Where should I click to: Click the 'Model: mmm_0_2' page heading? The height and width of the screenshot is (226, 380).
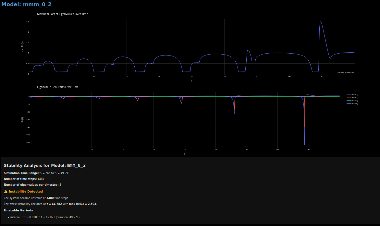pos(26,4)
